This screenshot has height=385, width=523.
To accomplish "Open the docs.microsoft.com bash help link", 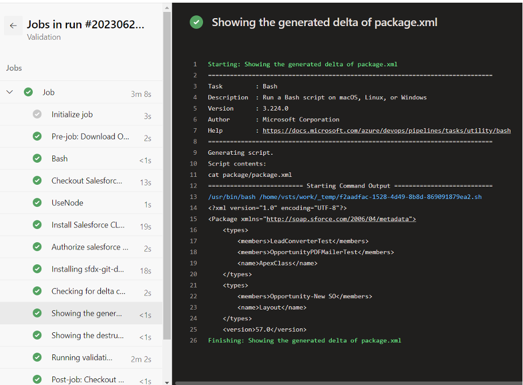I will [387, 130].
